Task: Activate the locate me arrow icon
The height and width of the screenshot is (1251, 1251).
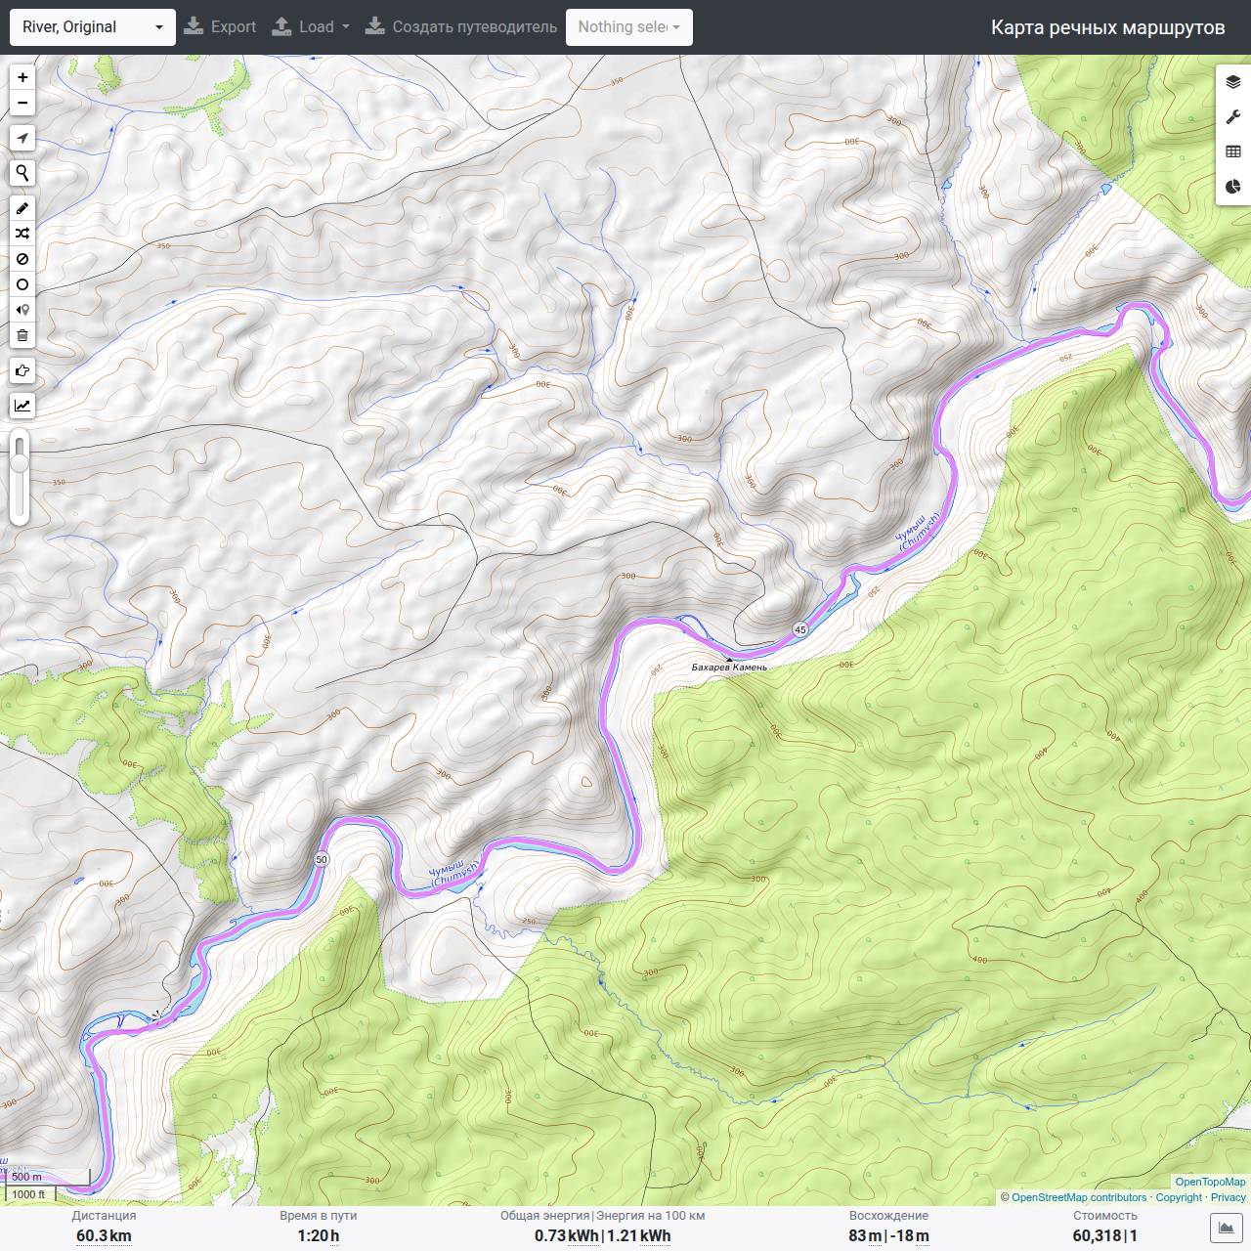Action: (x=22, y=139)
